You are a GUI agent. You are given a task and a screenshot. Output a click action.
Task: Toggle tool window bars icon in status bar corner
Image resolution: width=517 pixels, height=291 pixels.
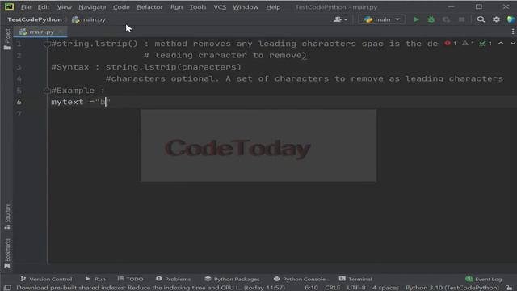pyautogui.click(x=7, y=288)
